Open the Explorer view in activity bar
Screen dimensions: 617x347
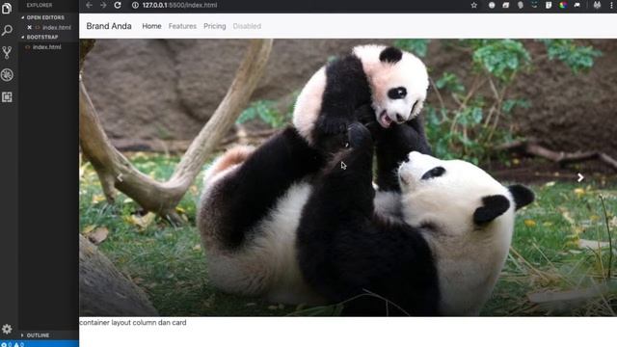[7, 8]
